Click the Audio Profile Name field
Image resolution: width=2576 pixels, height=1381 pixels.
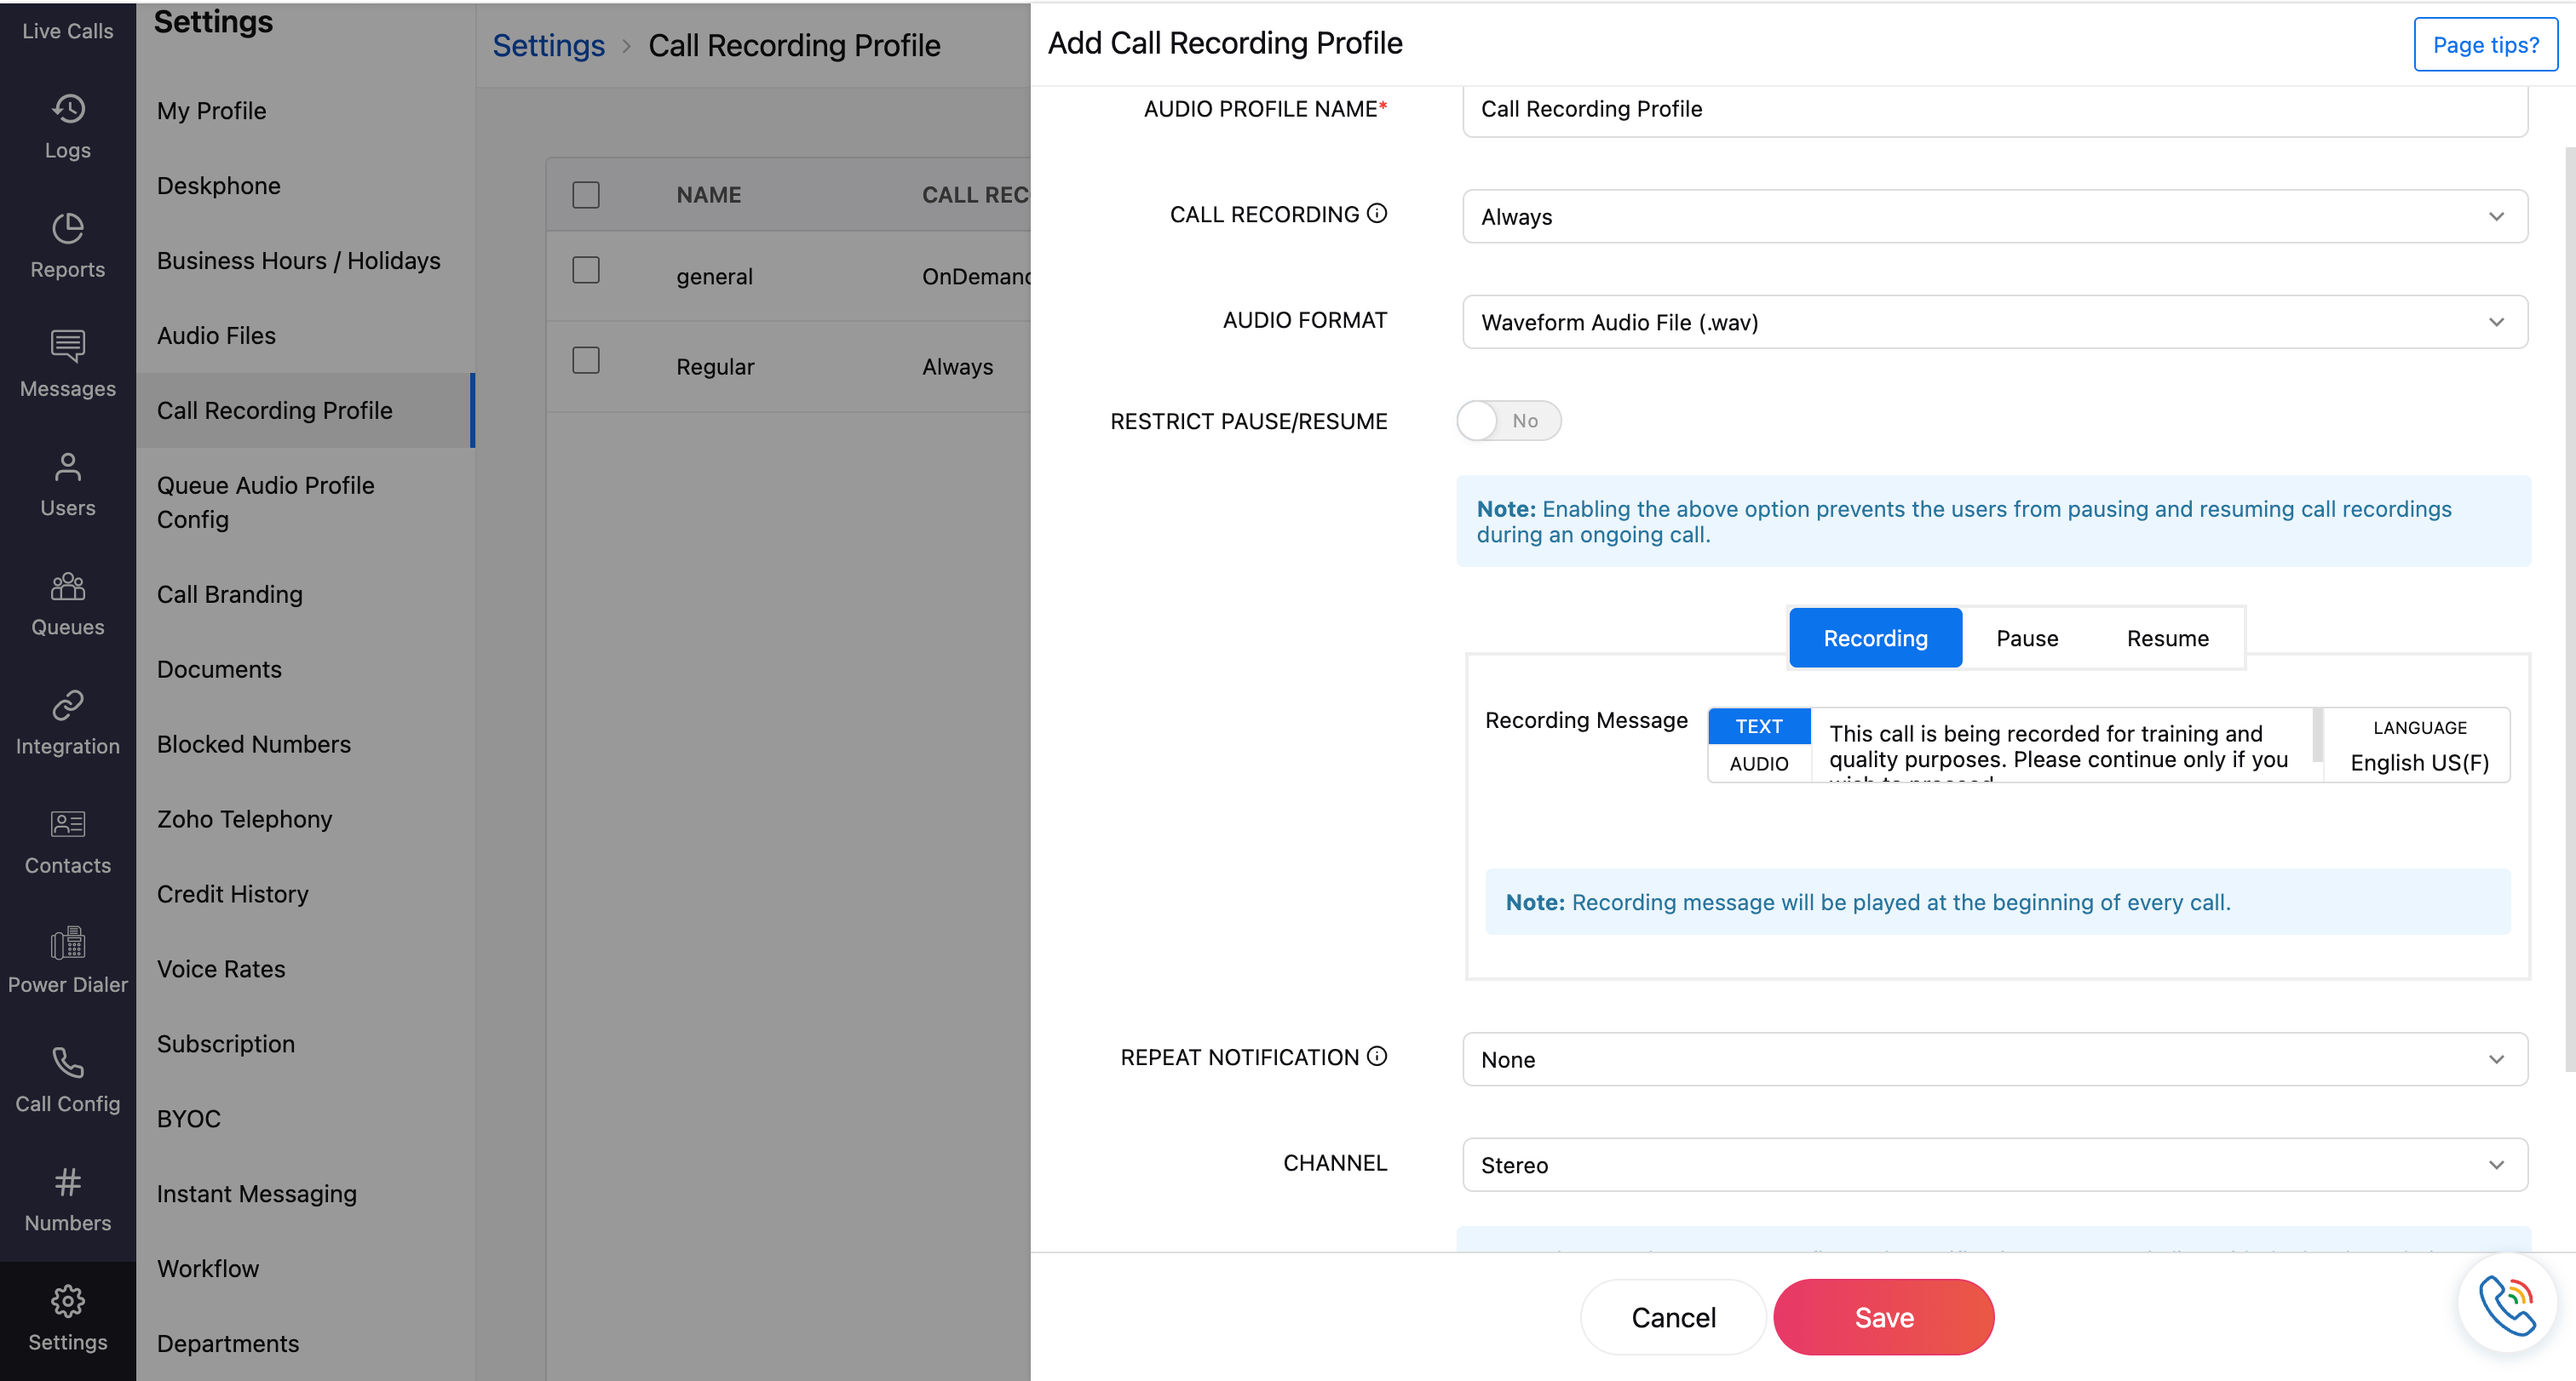1994,109
